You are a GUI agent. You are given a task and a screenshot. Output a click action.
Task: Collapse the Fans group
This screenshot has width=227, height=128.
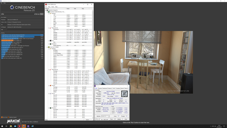coord(49,41)
